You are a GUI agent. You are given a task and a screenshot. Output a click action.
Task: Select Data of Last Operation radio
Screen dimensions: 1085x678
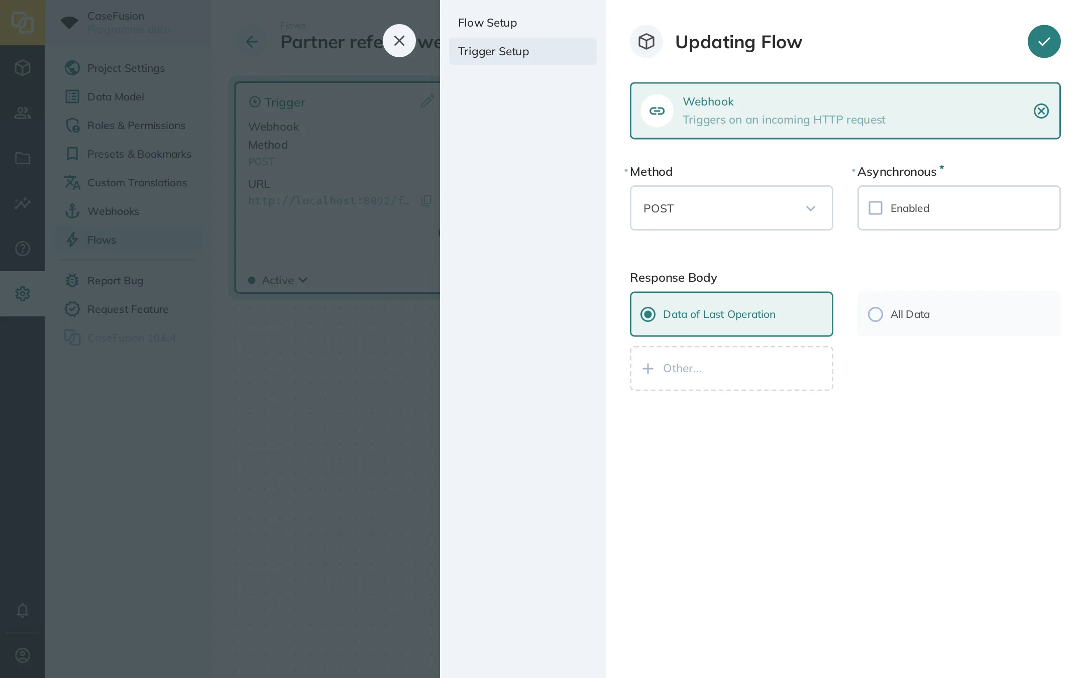pos(731,314)
